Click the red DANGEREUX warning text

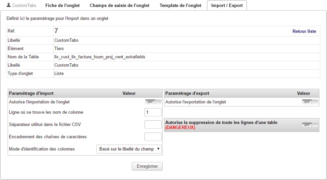pyautogui.click(x=180, y=128)
